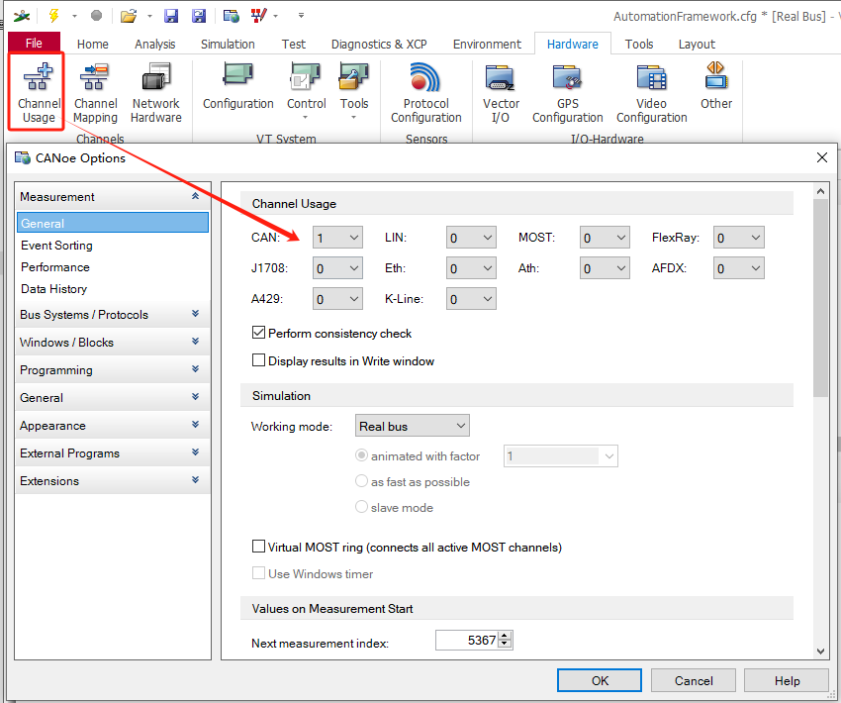Click the Open configuration folder icon
Viewport: 841px width, 703px height.
[129, 16]
